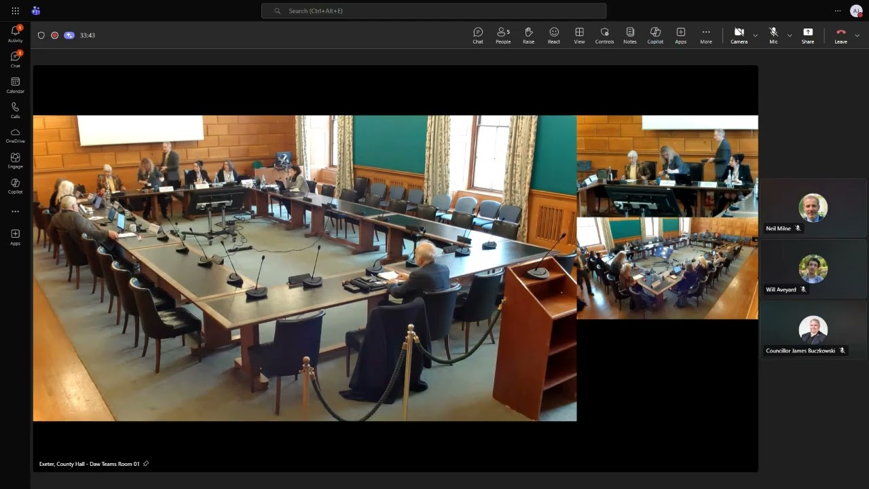Viewport: 869px width, 489px height.
Task: Add Apps to the meeting
Action: (x=680, y=35)
